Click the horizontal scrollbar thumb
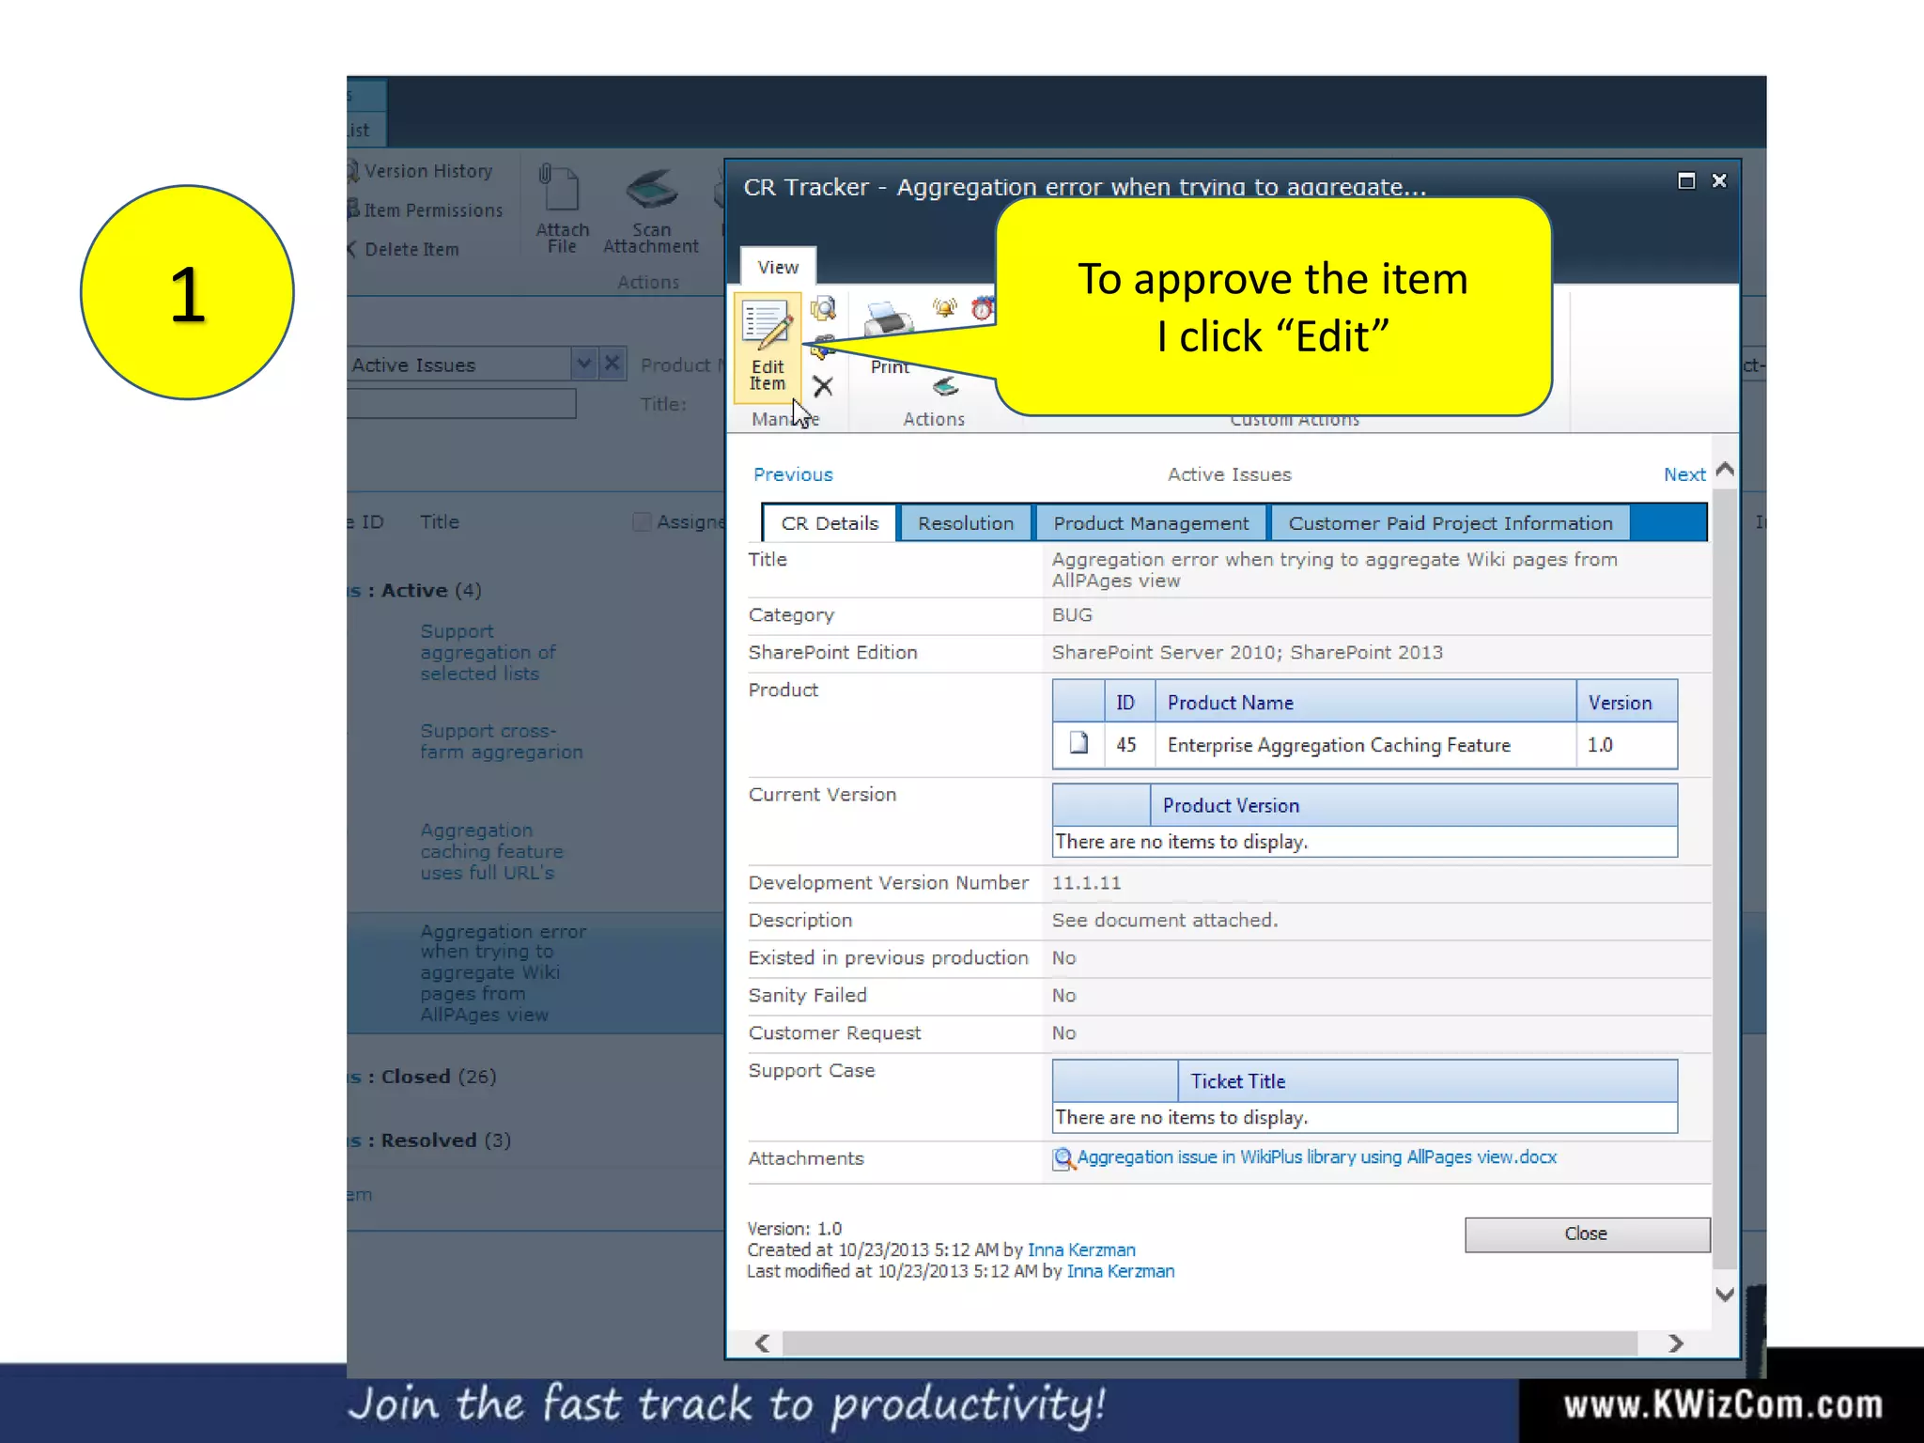1924x1443 pixels. (1210, 1344)
